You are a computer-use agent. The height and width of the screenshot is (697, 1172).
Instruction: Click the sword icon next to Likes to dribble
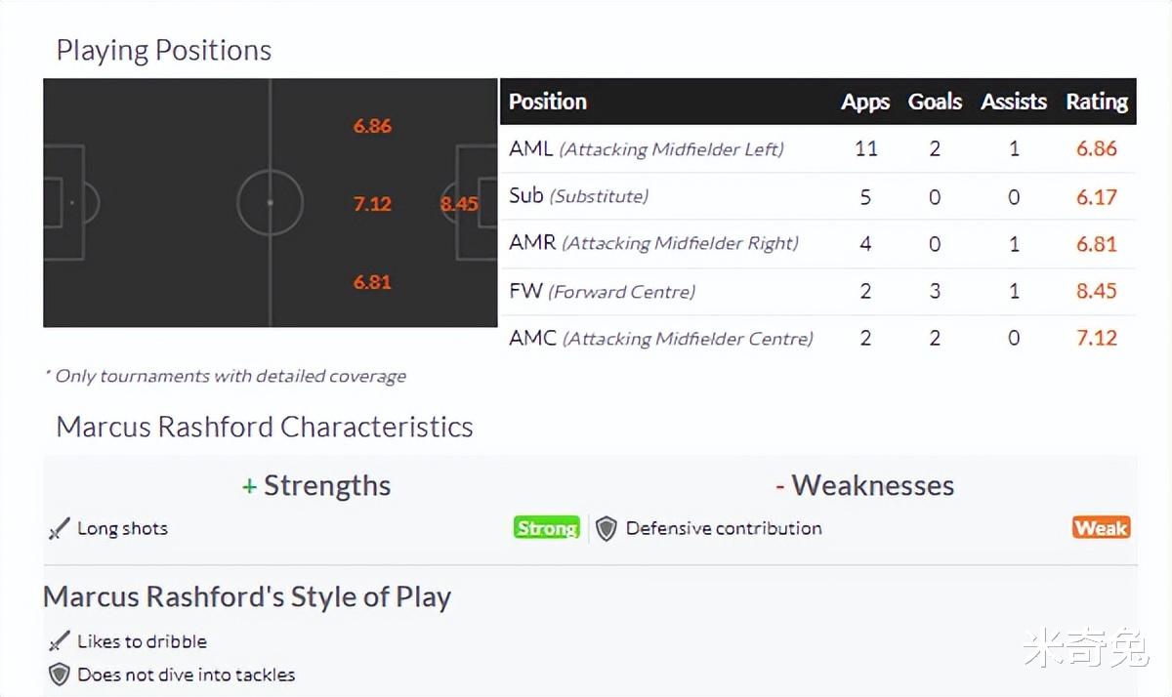point(60,642)
